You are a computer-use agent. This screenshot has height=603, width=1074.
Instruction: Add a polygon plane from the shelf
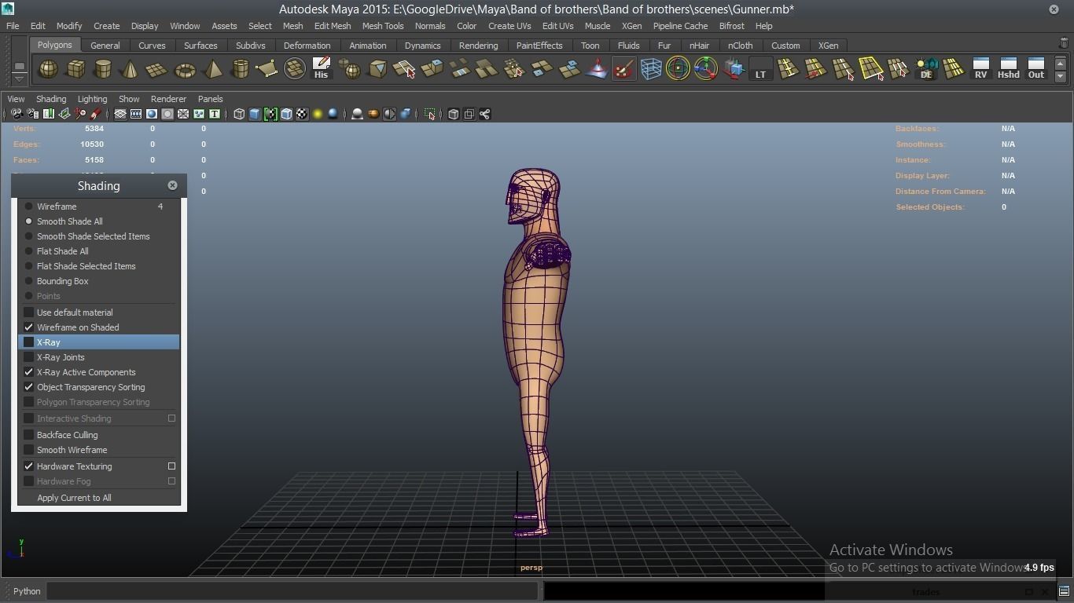[157, 69]
